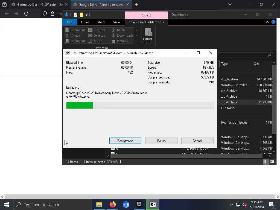280x210 pixels.
Task: Open Explorer help icon
Action: (x=273, y=22)
